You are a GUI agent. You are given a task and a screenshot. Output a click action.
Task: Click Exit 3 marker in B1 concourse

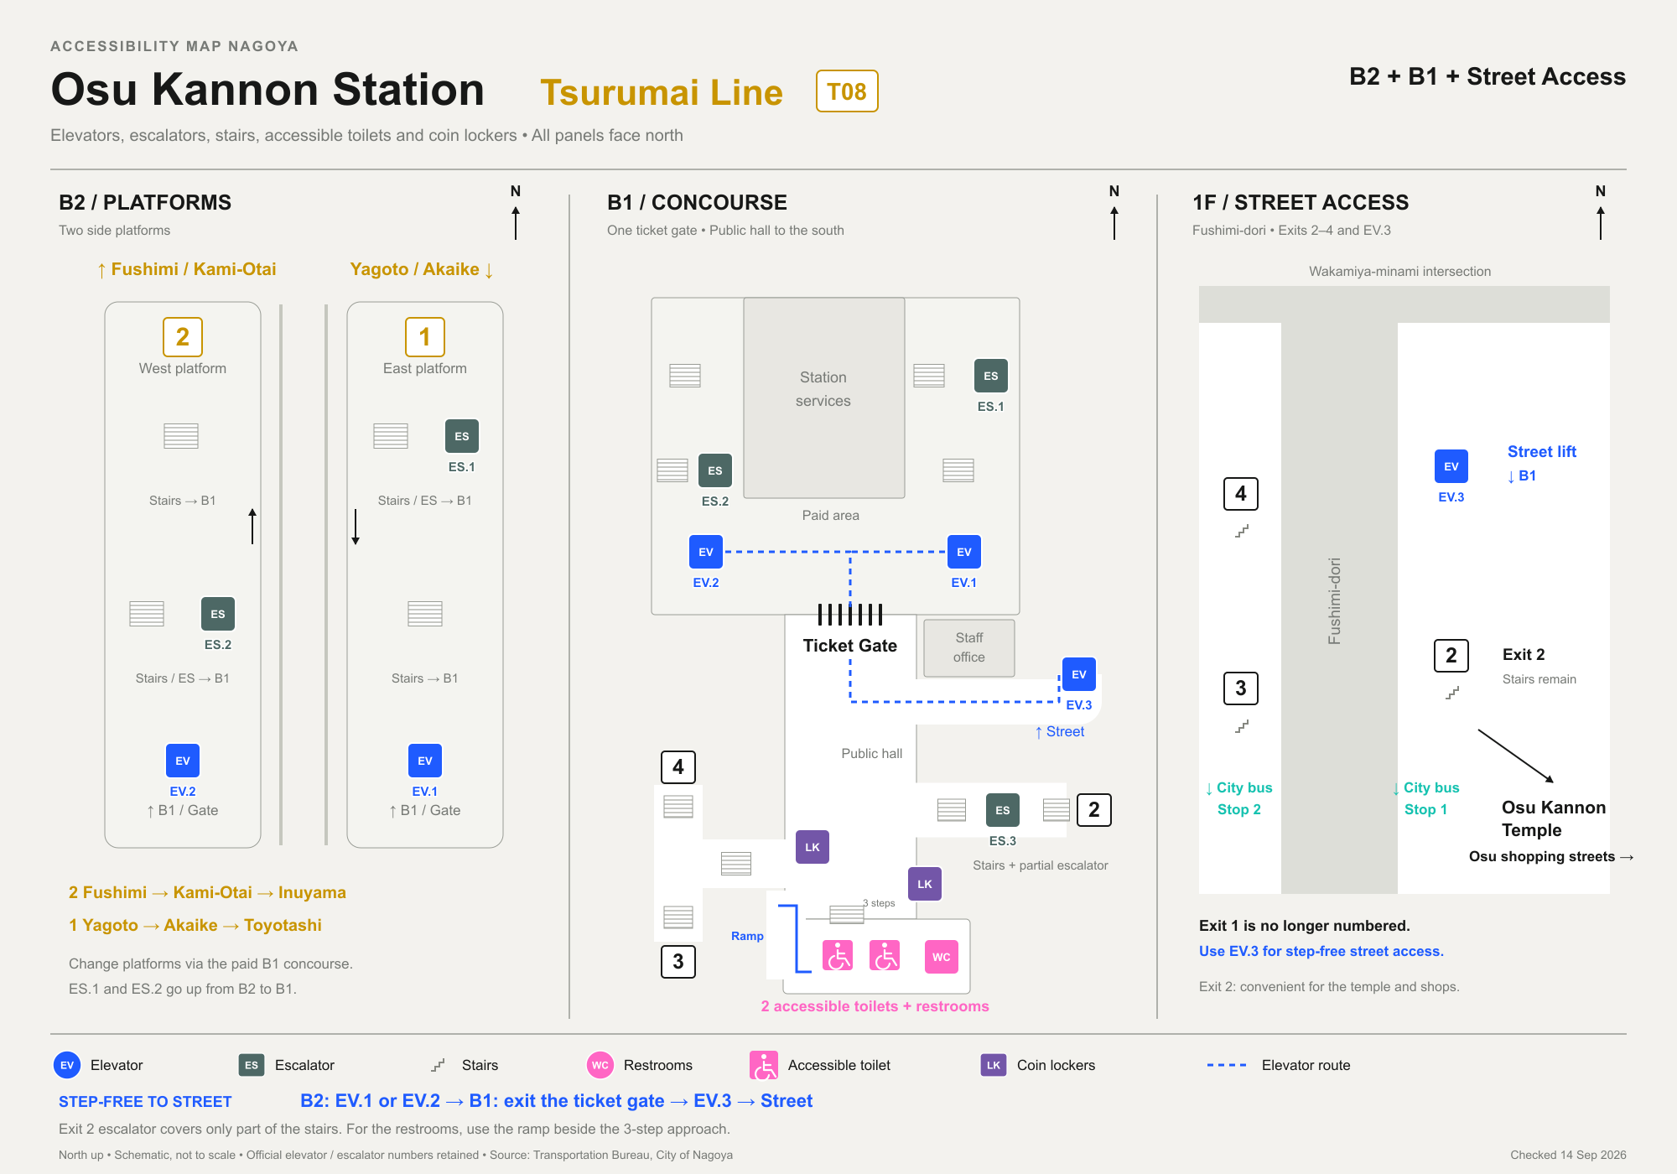(678, 961)
